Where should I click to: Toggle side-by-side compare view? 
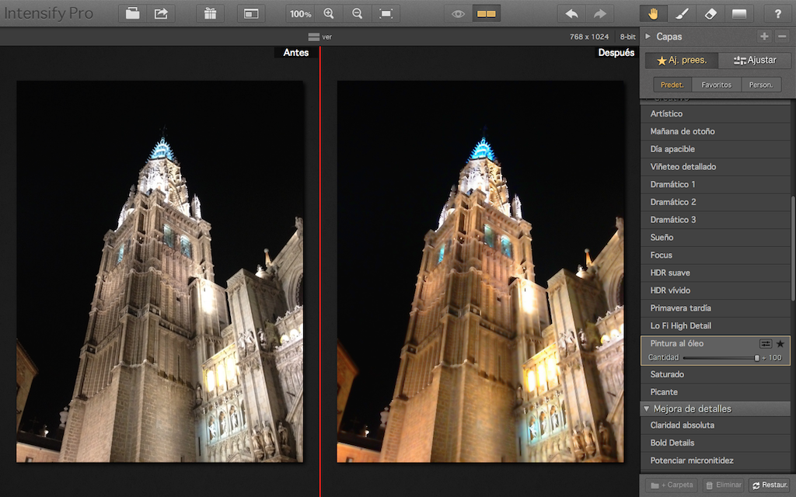487,14
